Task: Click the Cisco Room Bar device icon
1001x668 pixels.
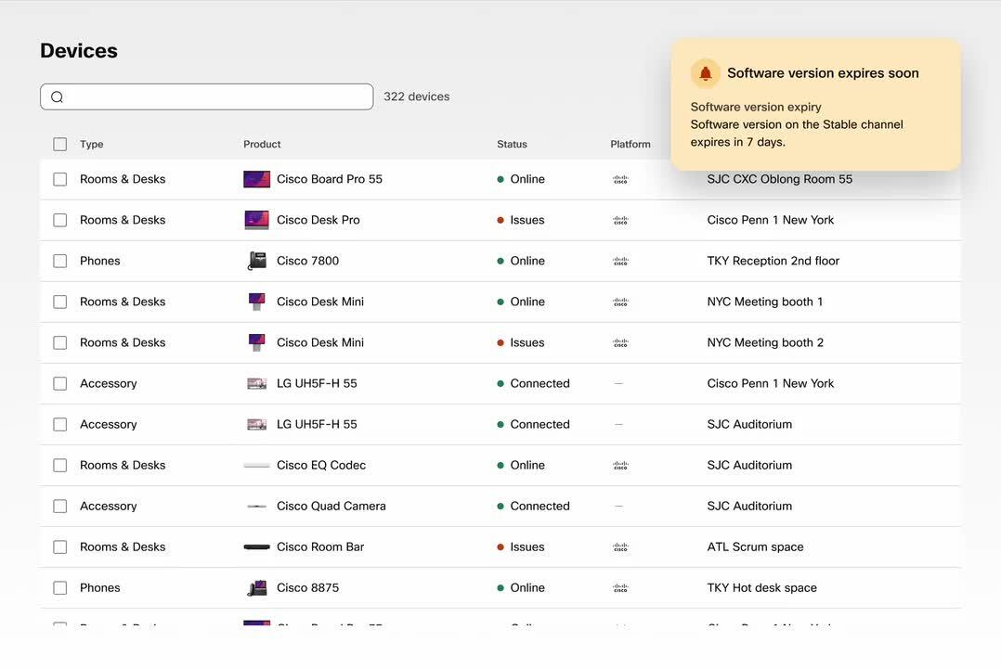Action: [256, 546]
